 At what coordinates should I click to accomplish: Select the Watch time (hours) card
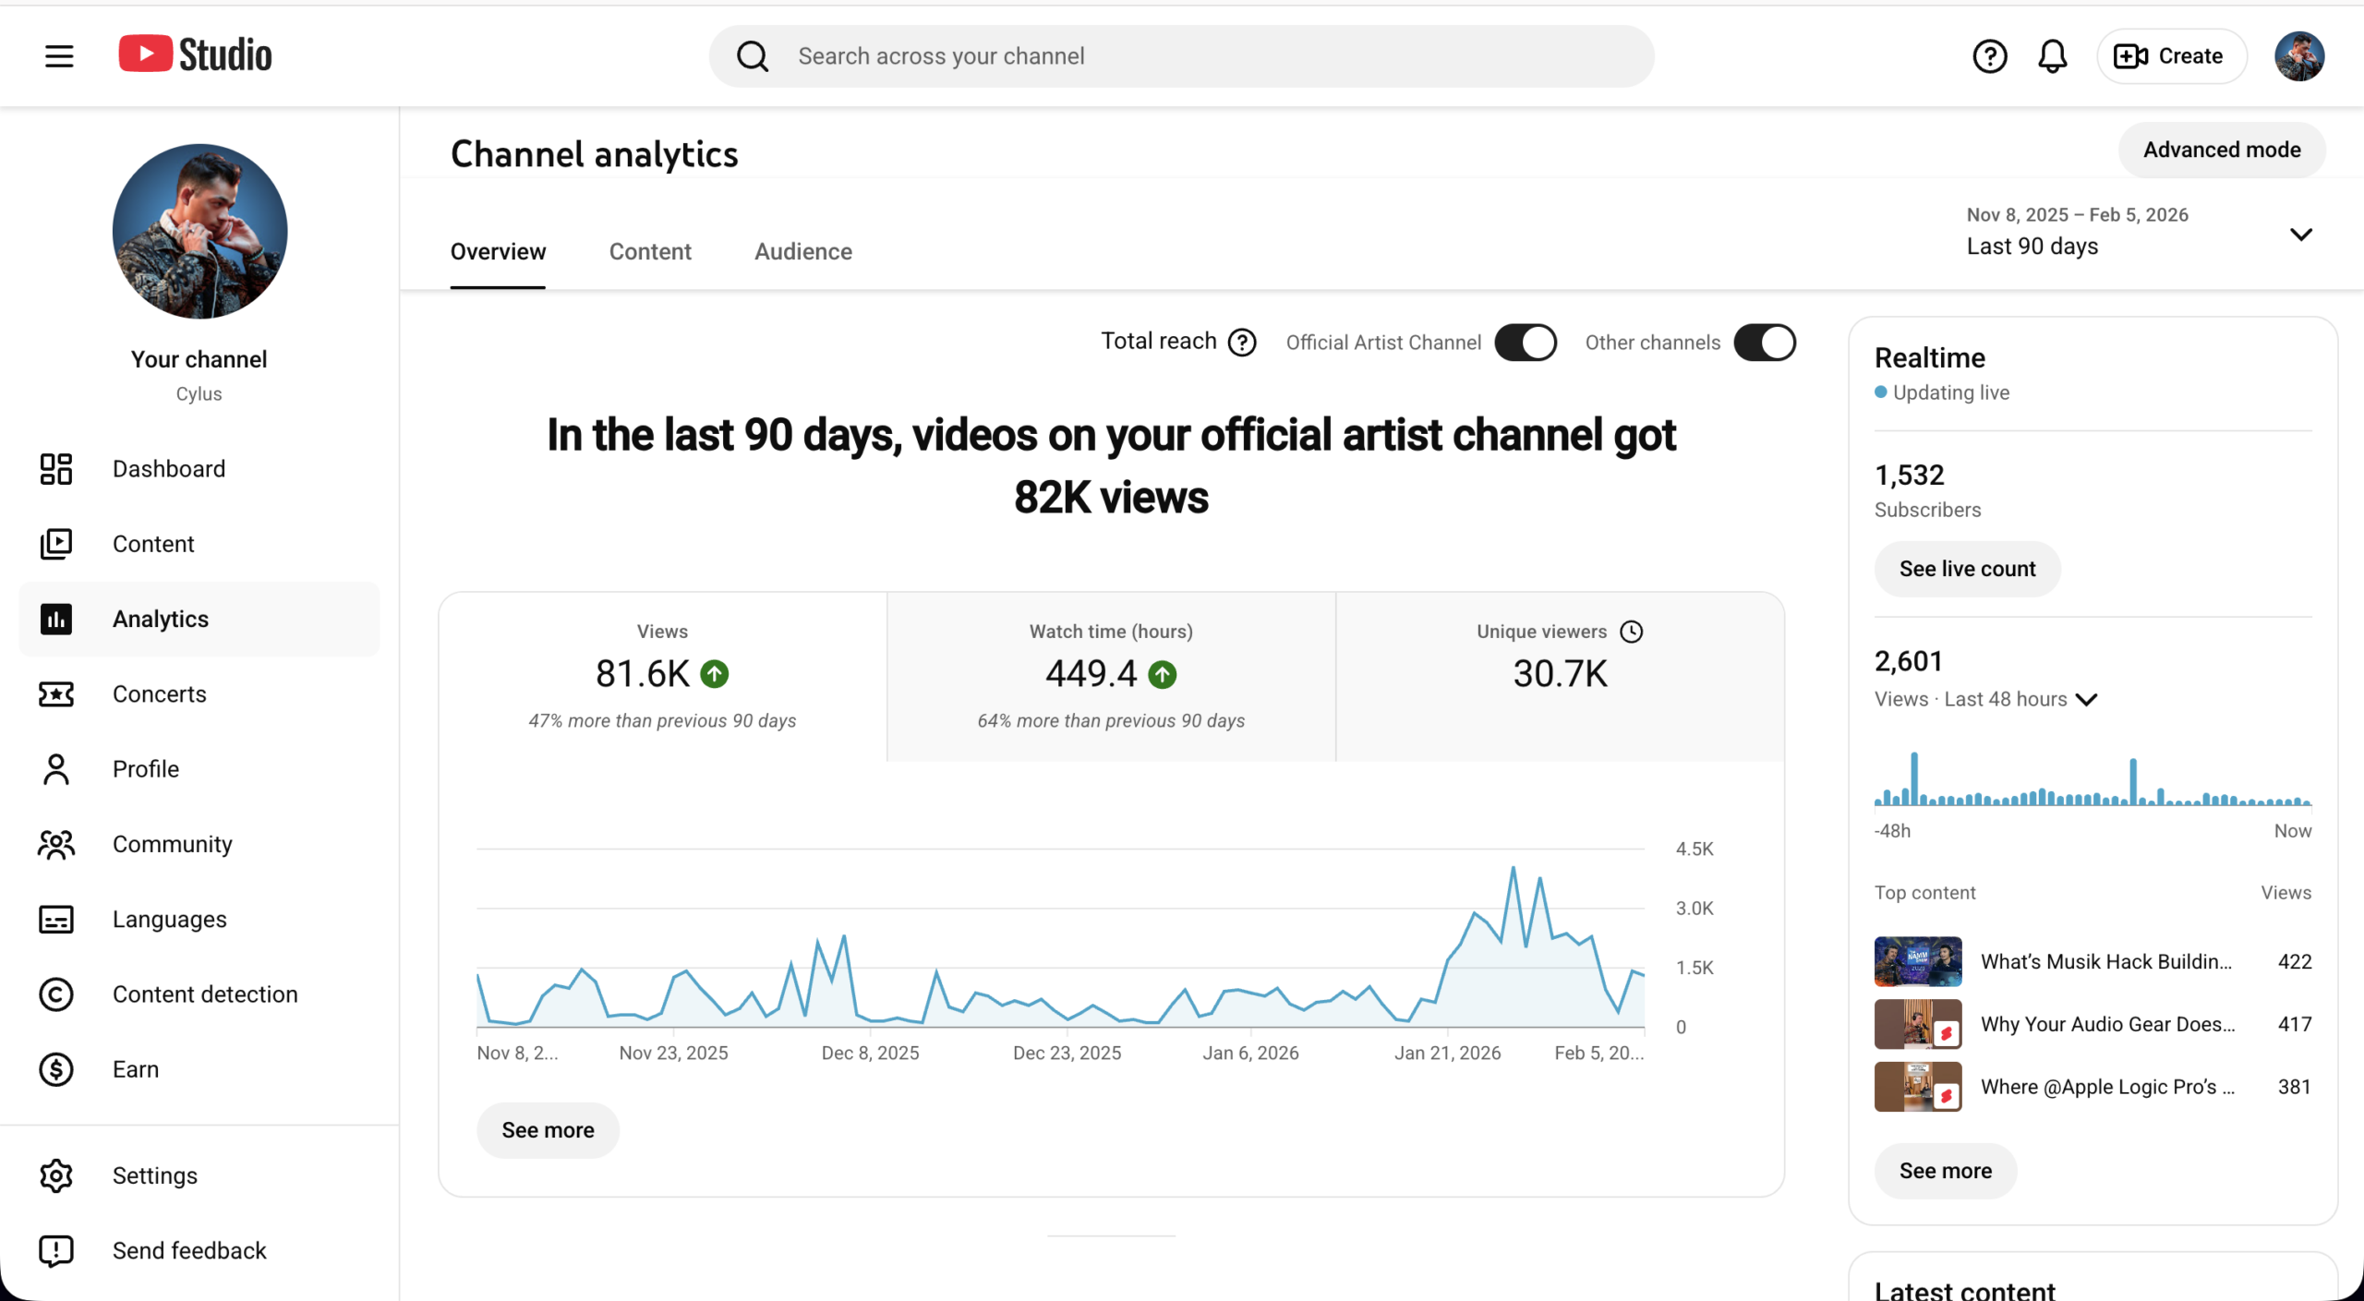click(1111, 677)
